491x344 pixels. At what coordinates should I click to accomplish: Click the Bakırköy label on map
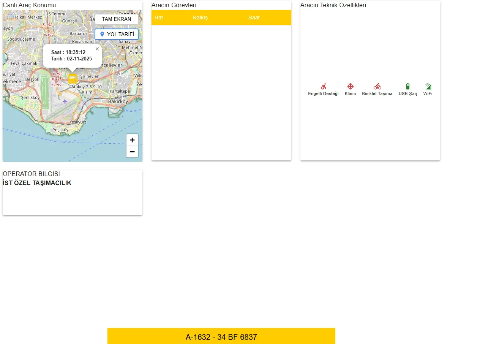coord(118,101)
